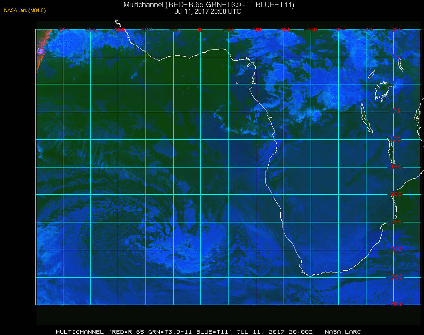Click the 40S latitude label
The image size is (424, 335).
[x=397, y=304]
